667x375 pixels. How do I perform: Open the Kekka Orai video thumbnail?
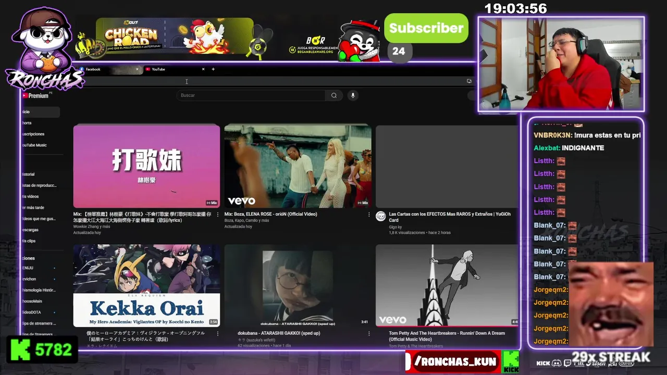pos(146,285)
